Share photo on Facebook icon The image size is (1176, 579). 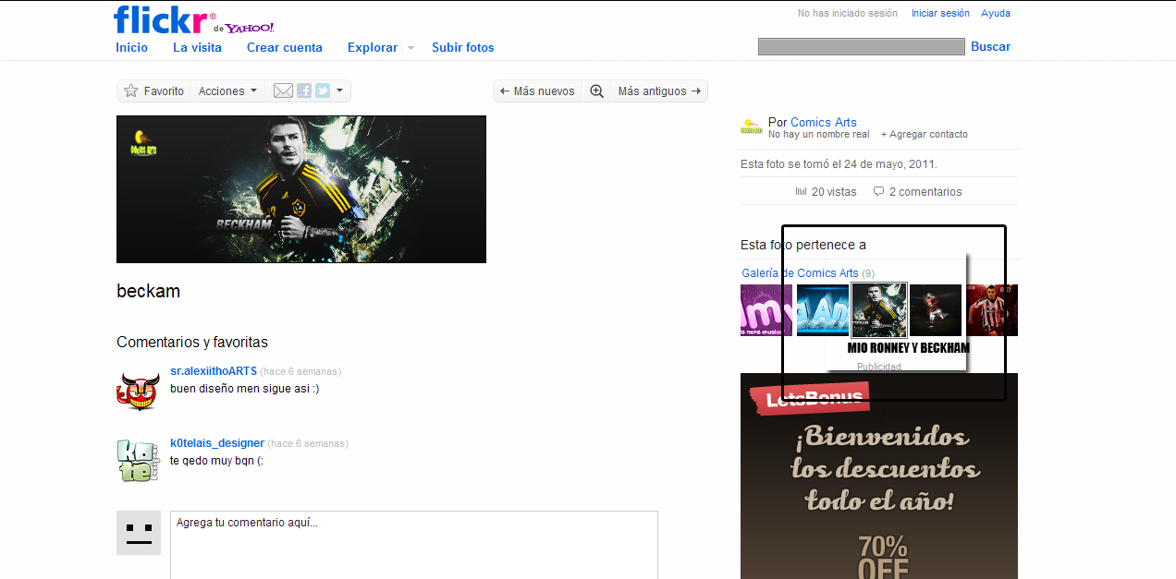[x=303, y=90]
